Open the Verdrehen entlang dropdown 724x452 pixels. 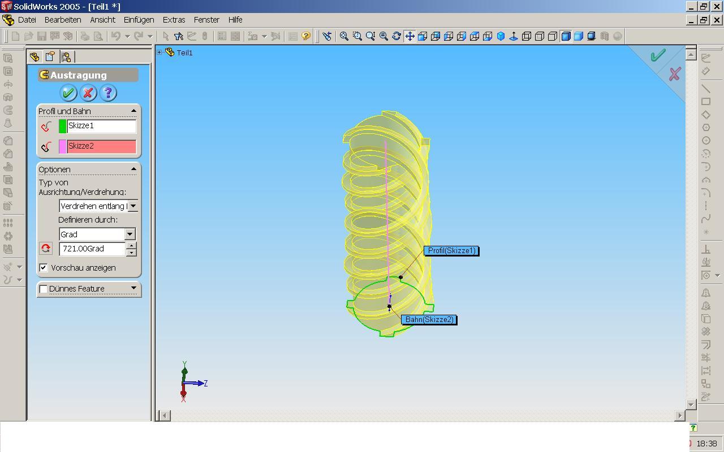[x=133, y=206]
